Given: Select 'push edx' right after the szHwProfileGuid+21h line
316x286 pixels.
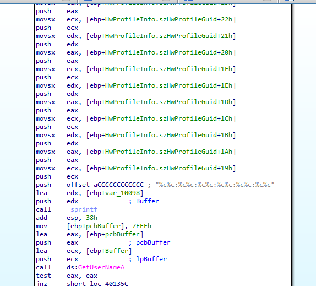Looking at the screenshot, I should [57, 45].
